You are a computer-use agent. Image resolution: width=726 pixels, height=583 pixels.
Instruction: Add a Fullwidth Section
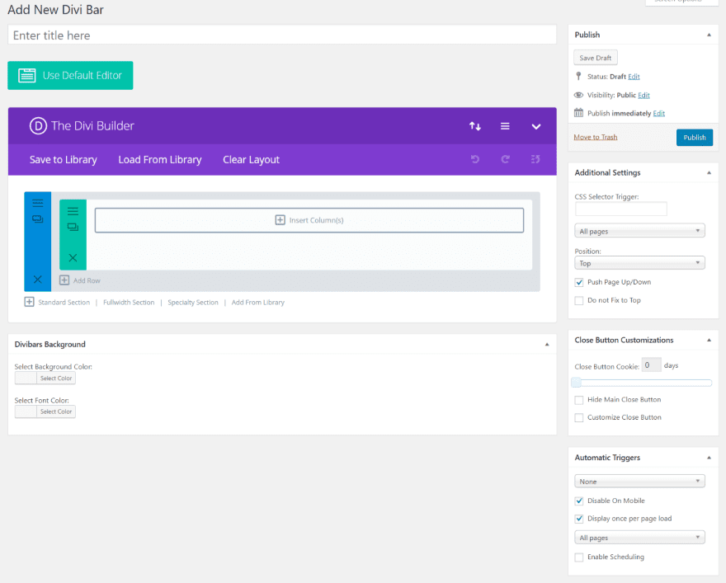coord(129,302)
